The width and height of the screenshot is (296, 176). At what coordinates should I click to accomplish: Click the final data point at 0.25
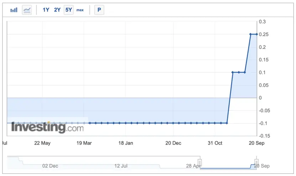(256, 34)
